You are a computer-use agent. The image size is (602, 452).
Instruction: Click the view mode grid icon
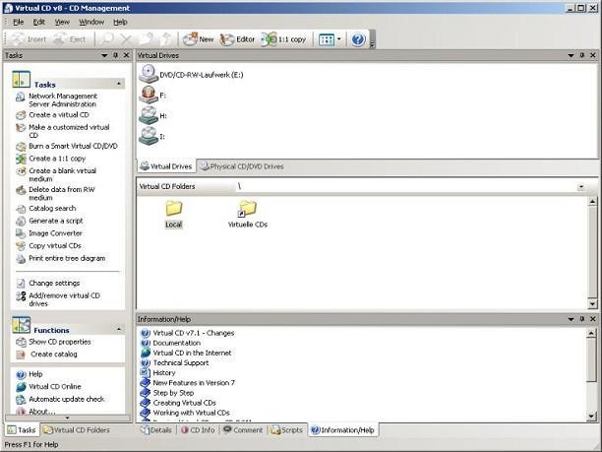(x=327, y=39)
